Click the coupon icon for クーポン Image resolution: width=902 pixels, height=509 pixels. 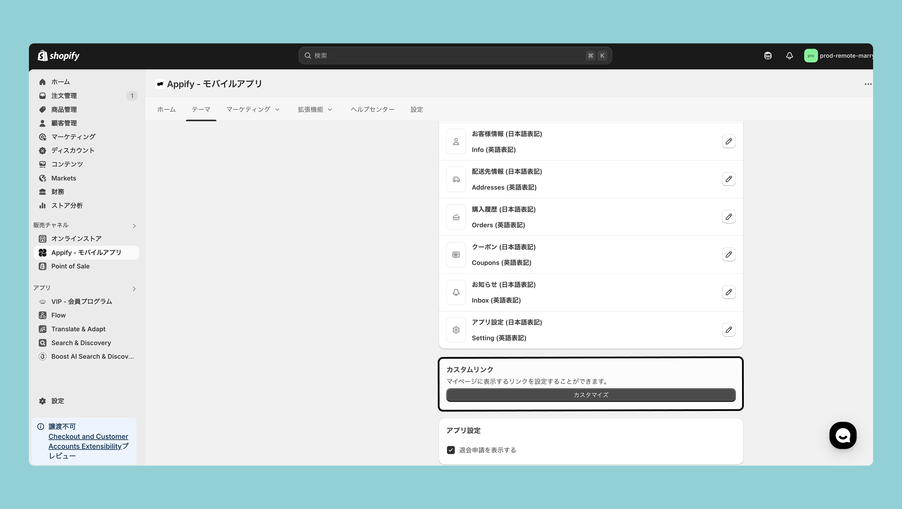click(456, 255)
